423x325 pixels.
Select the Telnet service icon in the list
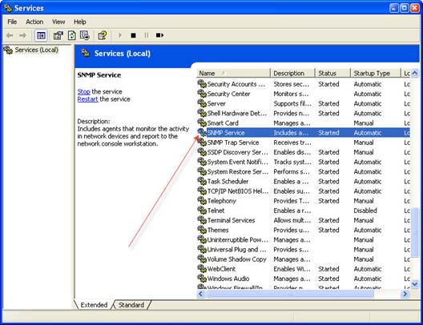click(202, 211)
